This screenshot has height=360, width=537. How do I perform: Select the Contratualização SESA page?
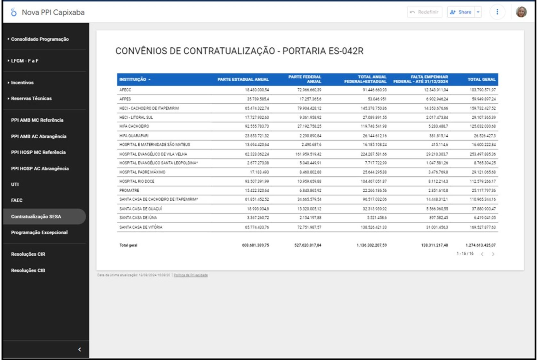[x=36, y=217]
